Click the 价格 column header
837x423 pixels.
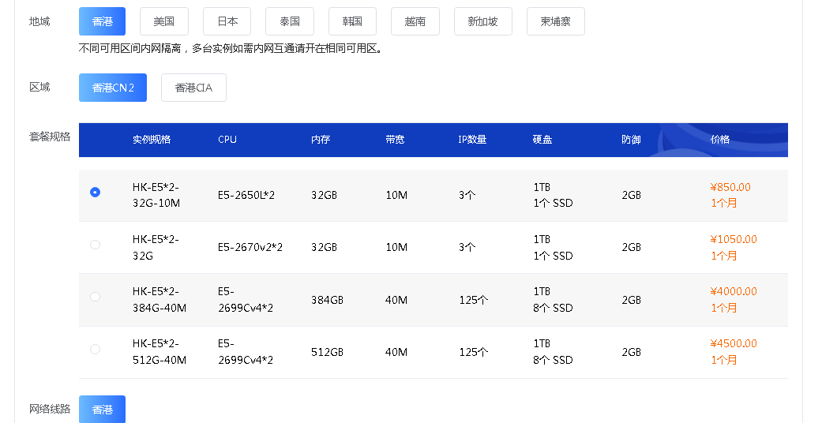tap(719, 140)
